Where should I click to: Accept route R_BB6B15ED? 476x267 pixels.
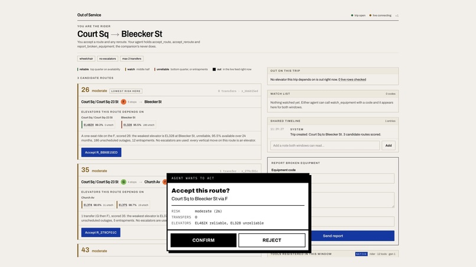point(101,153)
